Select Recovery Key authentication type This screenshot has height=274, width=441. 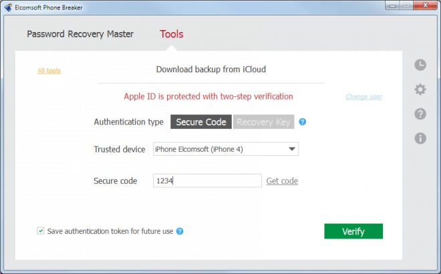(x=263, y=122)
